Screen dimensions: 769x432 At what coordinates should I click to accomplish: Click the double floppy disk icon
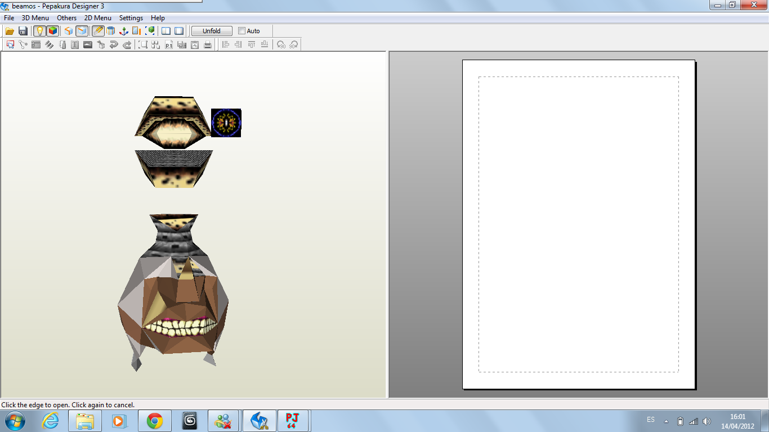[x=182, y=44]
